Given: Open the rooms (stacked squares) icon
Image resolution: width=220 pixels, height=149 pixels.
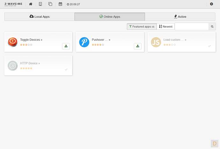Looking at the screenshot, I should tap(50, 4).
